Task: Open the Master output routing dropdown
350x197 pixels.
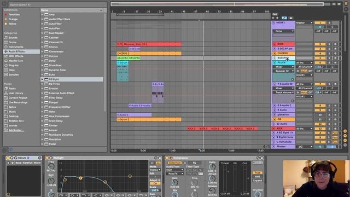Action: tap(305, 23)
